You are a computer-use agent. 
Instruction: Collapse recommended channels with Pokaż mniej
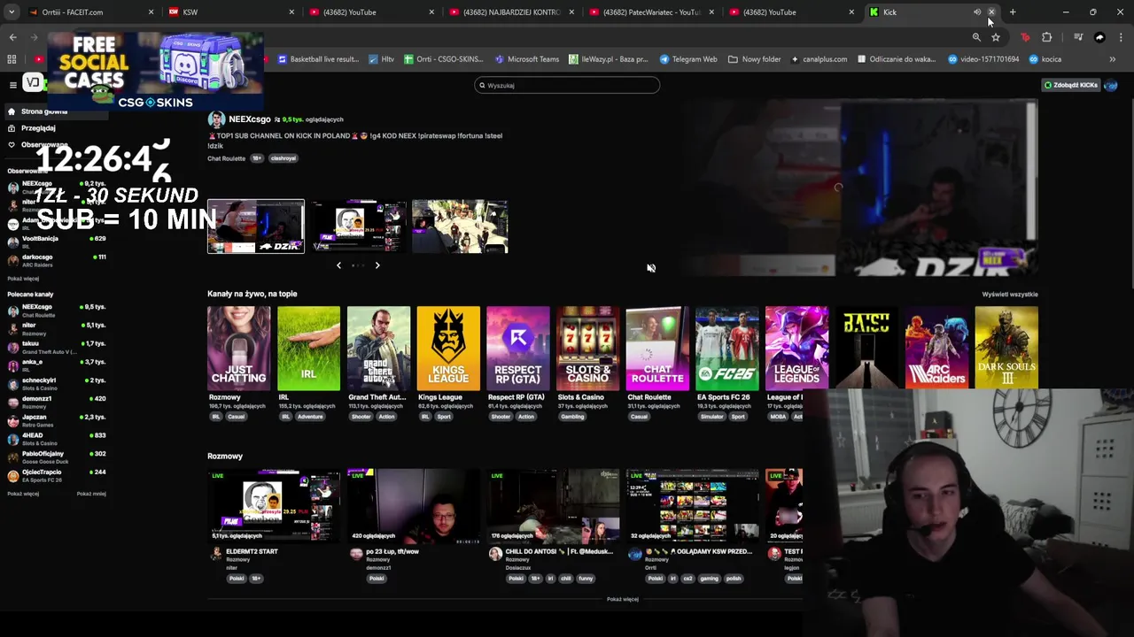(91, 494)
